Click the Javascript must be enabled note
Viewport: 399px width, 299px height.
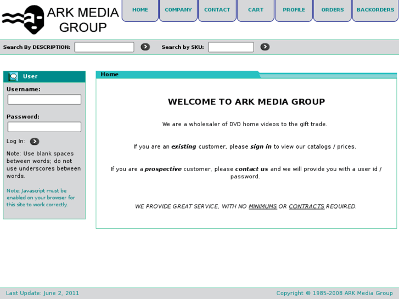coord(41,198)
